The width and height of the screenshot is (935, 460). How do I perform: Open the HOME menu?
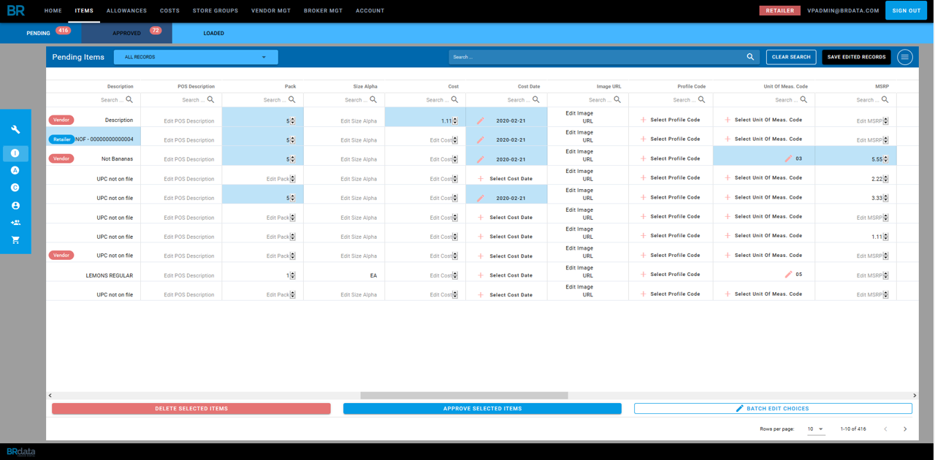(x=53, y=11)
